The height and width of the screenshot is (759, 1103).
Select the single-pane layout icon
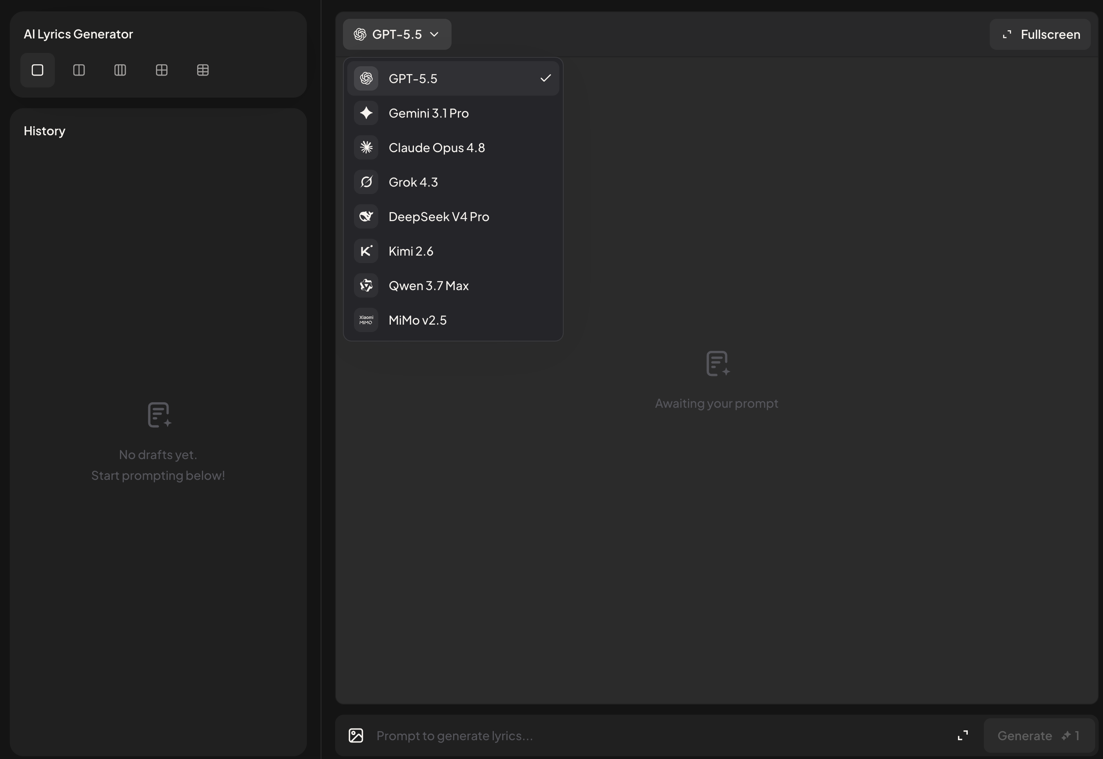click(x=38, y=71)
